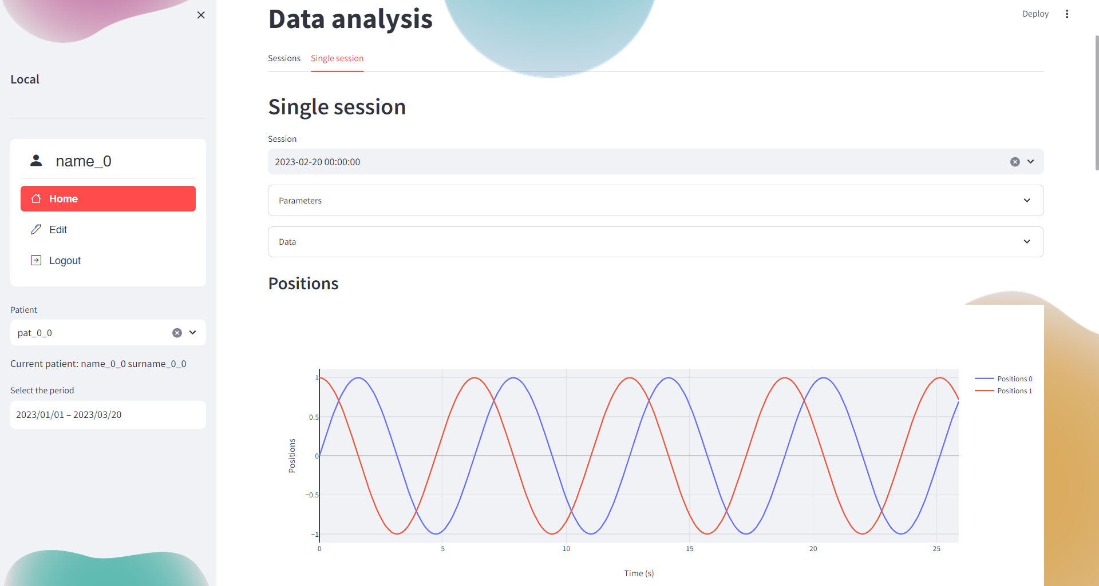The image size is (1099, 586).
Task: Click the Logout arrow icon
Action: click(36, 260)
